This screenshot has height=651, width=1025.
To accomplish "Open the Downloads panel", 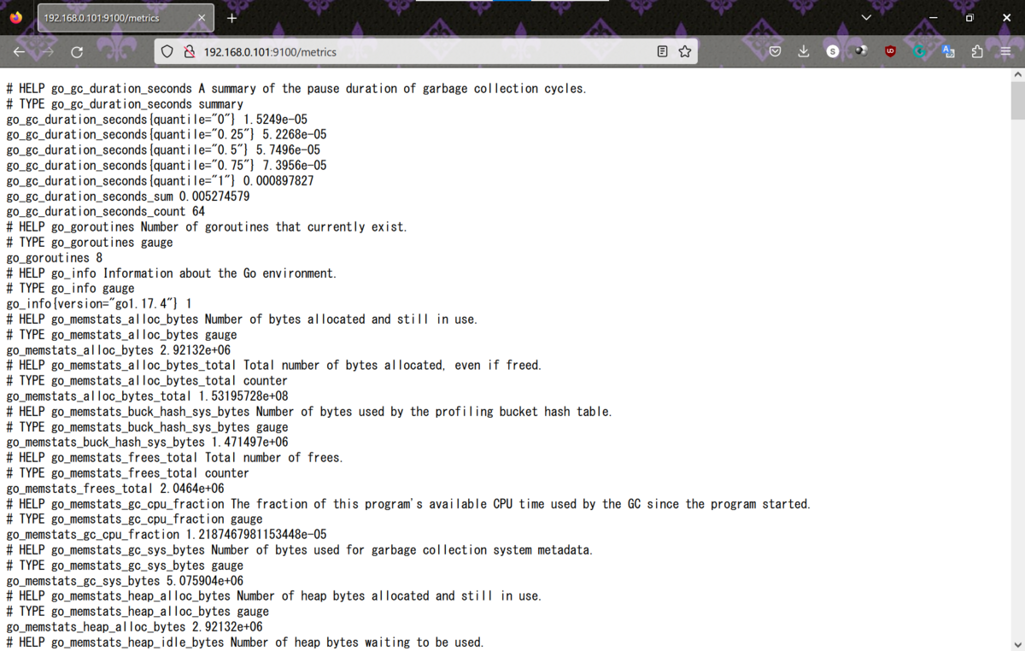I will click(x=803, y=51).
